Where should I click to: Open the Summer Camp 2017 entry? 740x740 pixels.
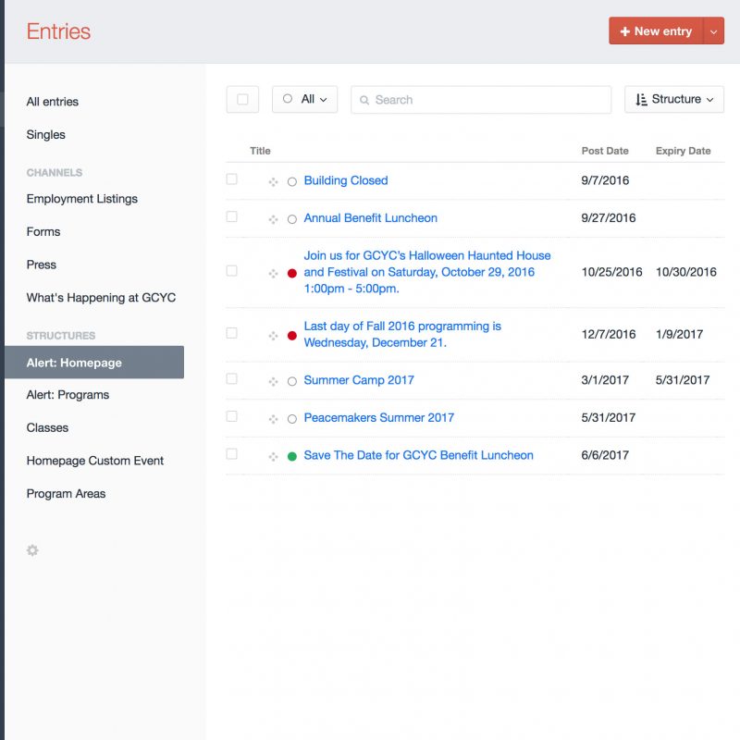pyautogui.click(x=359, y=380)
